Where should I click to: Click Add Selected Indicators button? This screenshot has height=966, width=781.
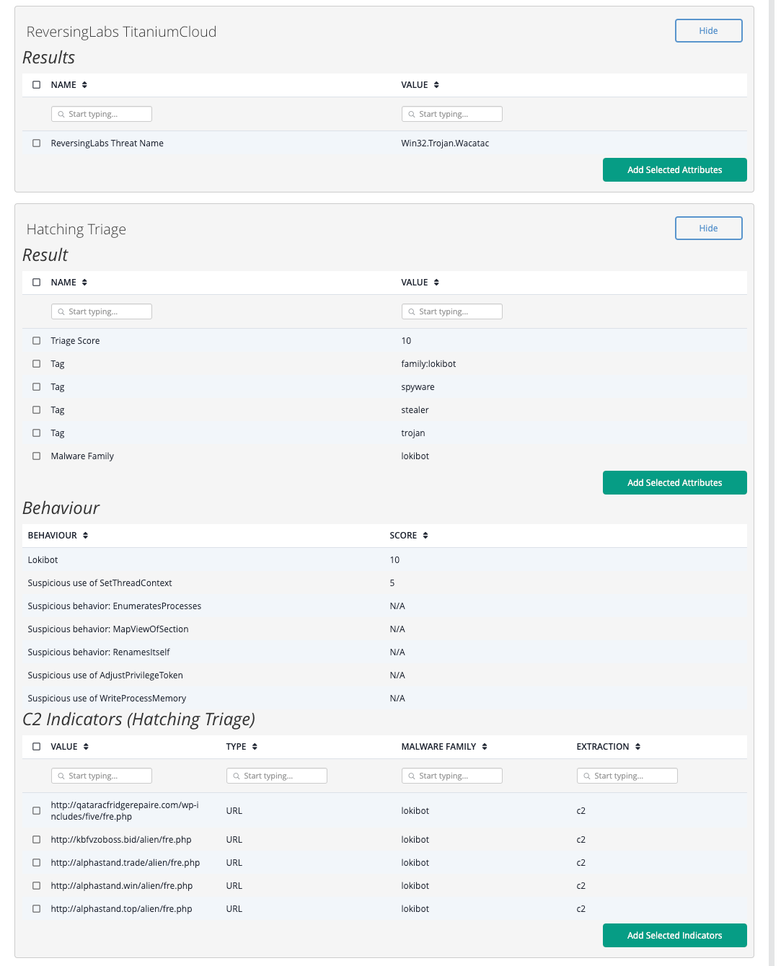point(674,936)
